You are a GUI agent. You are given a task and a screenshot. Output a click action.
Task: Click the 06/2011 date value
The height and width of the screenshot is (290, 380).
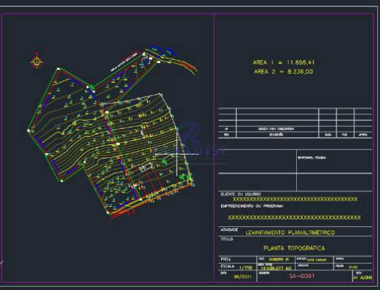(243, 277)
